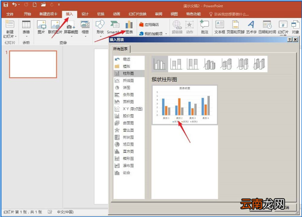Switch to the 设计 ribbon tab
The width and height of the screenshot is (302, 217).
click(x=85, y=14)
